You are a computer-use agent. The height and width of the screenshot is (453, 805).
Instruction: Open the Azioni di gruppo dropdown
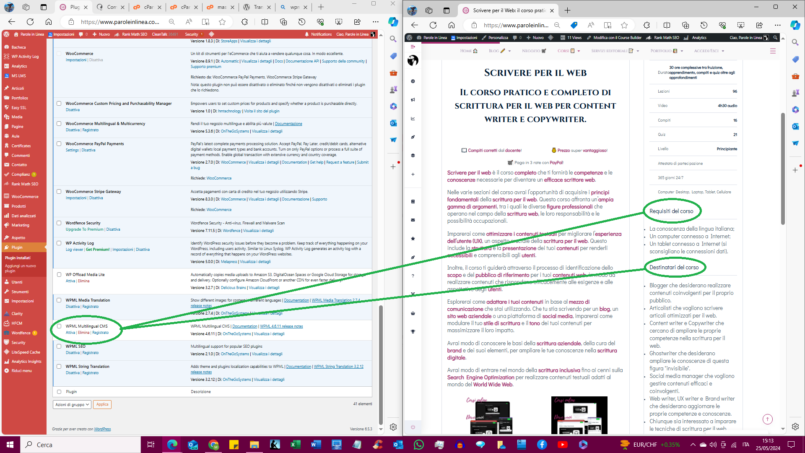pos(72,405)
